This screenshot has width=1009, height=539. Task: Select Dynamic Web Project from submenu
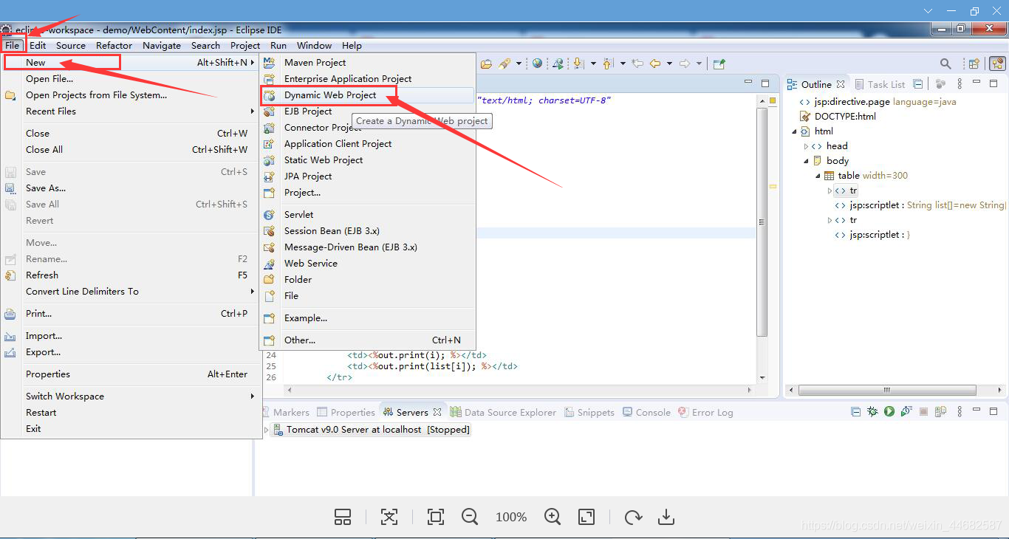(367, 95)
